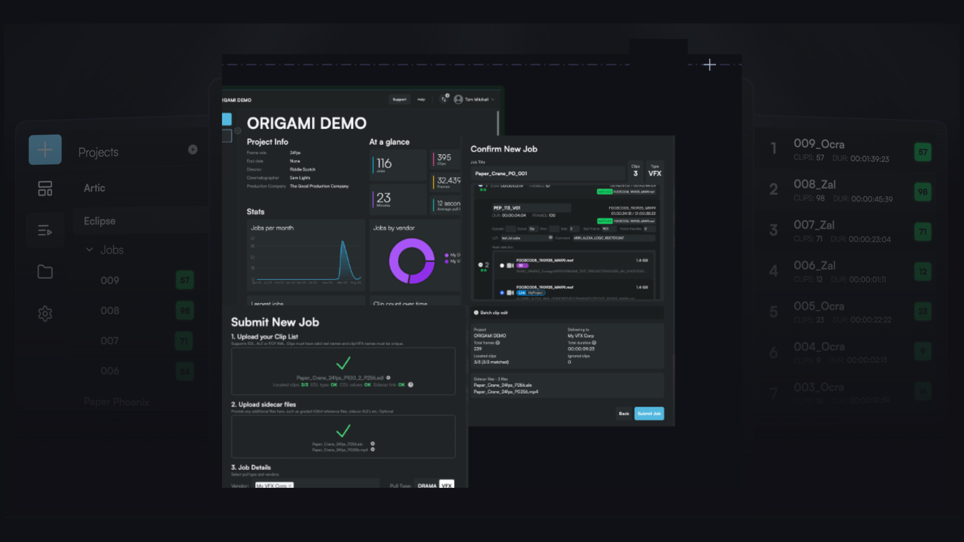Collapse the Jobs tree section
Viewport: 964px width, 542px height.
pyautogui.click(x=90, y=249)
